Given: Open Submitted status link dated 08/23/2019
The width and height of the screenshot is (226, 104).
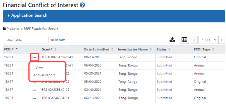Looking at the screenshot, I should click(x=164, y=57).
